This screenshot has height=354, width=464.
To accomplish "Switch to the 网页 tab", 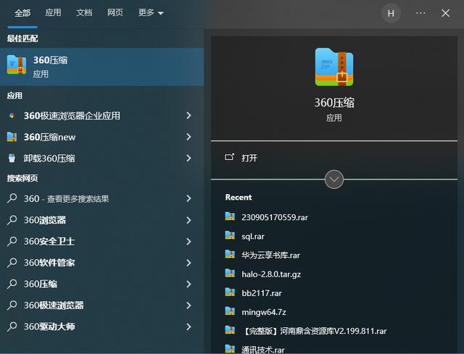I will (115, 12).
